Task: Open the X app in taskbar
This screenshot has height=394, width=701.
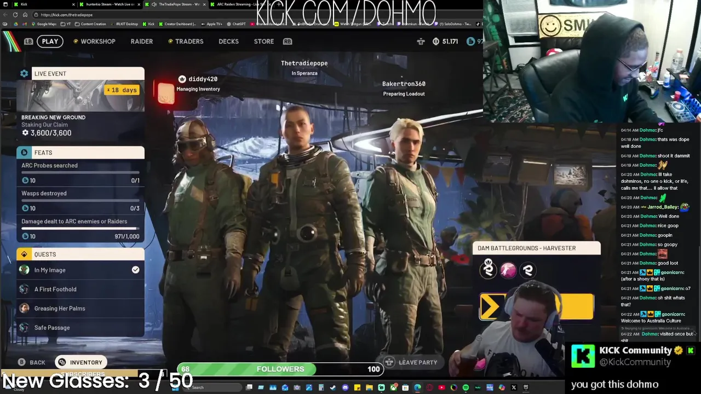Action: coord(514,387)
